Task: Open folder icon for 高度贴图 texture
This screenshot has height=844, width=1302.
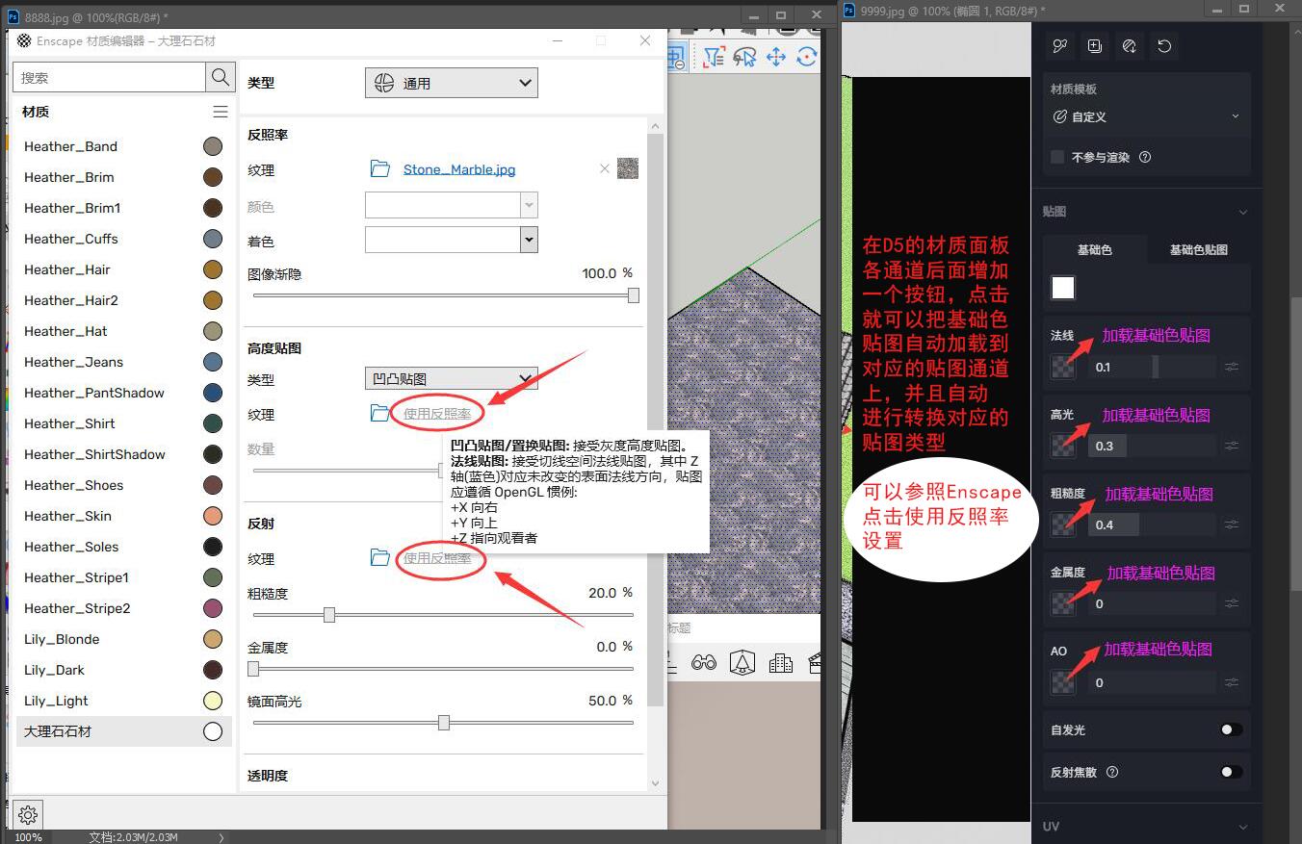Action: (380, 414)
